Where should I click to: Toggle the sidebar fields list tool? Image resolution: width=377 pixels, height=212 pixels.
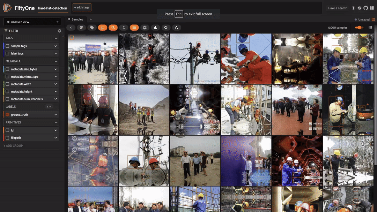(134, 28)
